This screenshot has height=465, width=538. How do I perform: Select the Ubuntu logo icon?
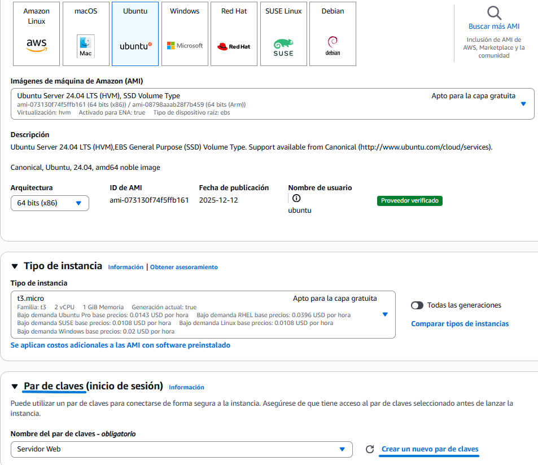coord(134,45)
